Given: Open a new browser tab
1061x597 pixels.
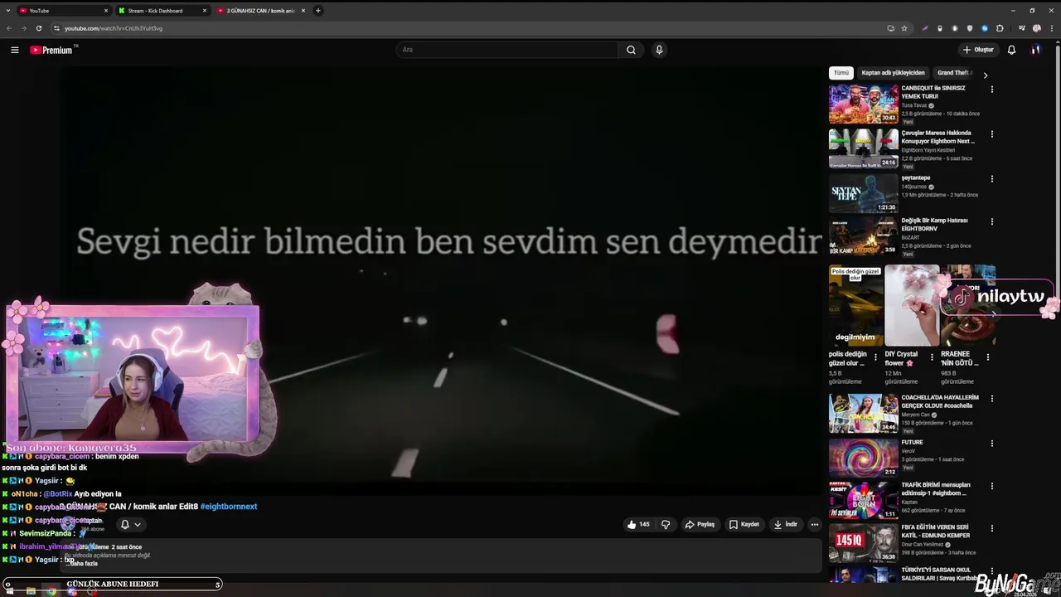Looking at the screenshot, I should [x=318, y=11].
